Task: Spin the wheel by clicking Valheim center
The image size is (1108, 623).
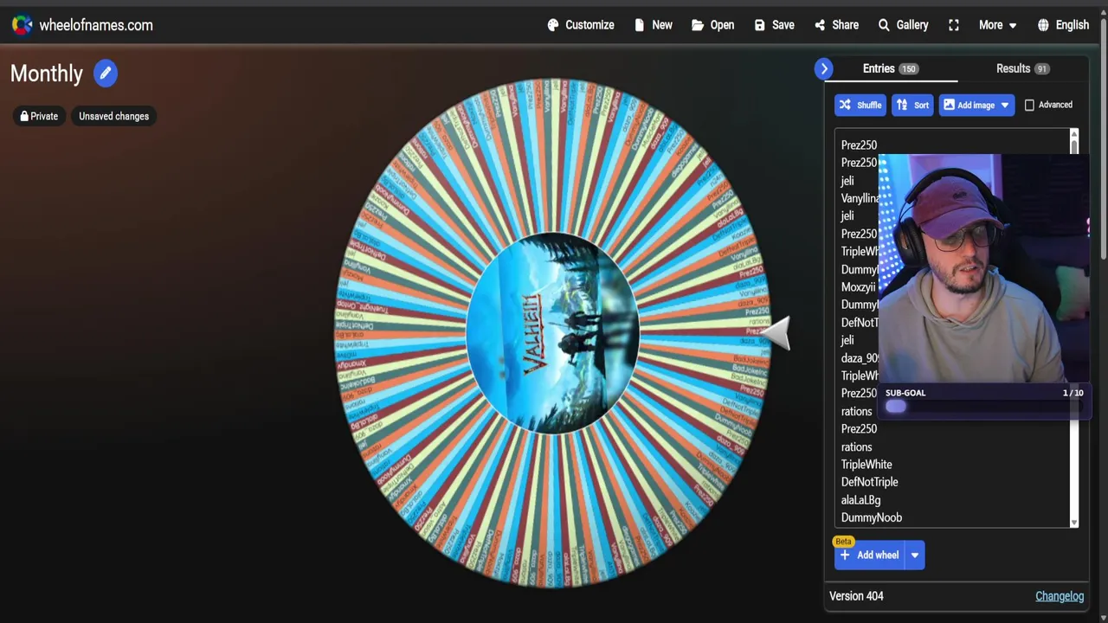Action: pyautogui.click(x=552, y=332)
